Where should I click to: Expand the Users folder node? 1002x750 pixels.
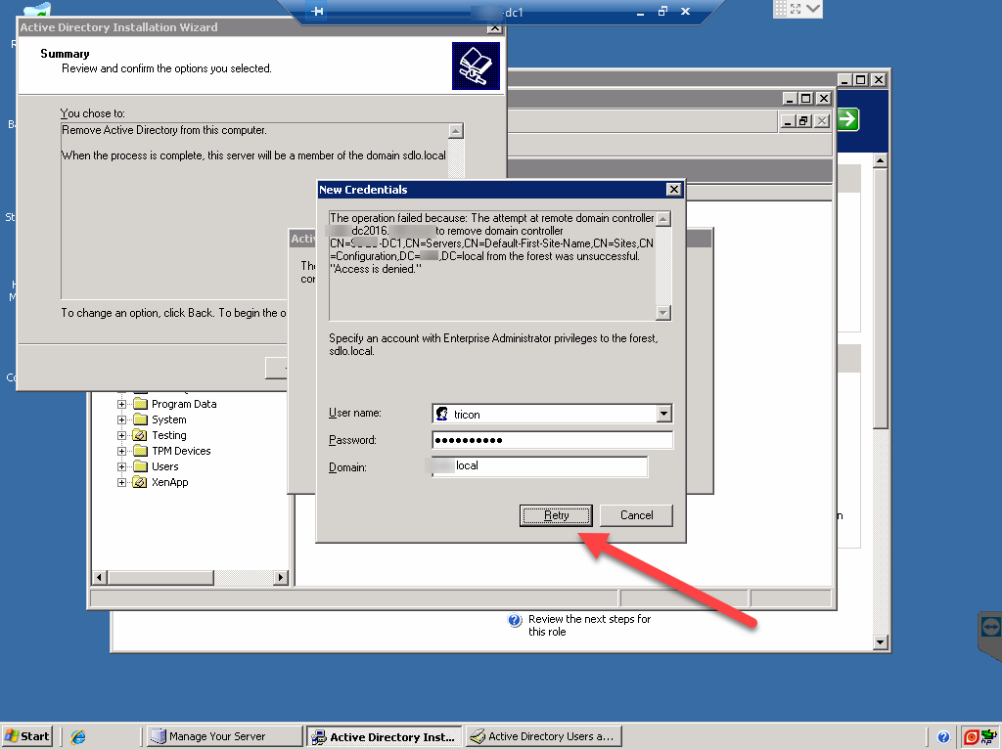121,467
